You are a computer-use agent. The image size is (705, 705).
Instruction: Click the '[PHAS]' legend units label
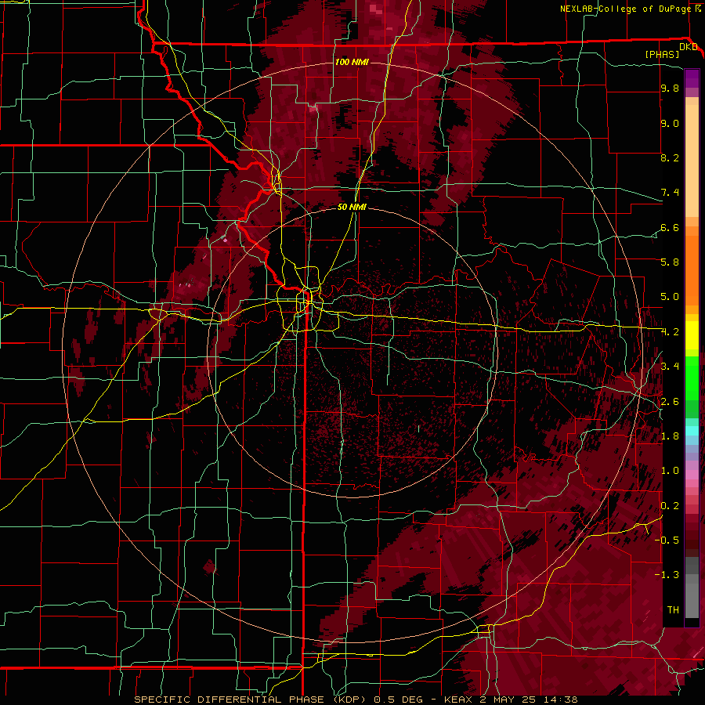click(x=662, y=54)
